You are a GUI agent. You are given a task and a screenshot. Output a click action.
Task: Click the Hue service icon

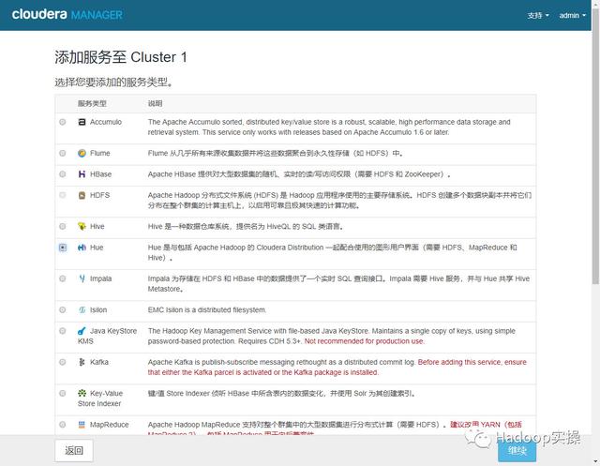(x=82, y=248)
